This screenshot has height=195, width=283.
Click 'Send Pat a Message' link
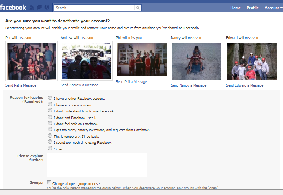coord(21,85)
